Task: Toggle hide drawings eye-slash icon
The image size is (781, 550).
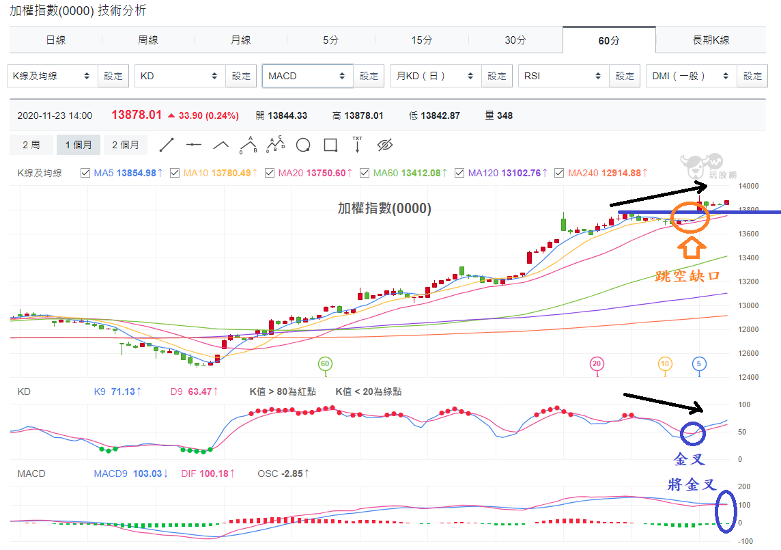Action: (x=384, y=145)
